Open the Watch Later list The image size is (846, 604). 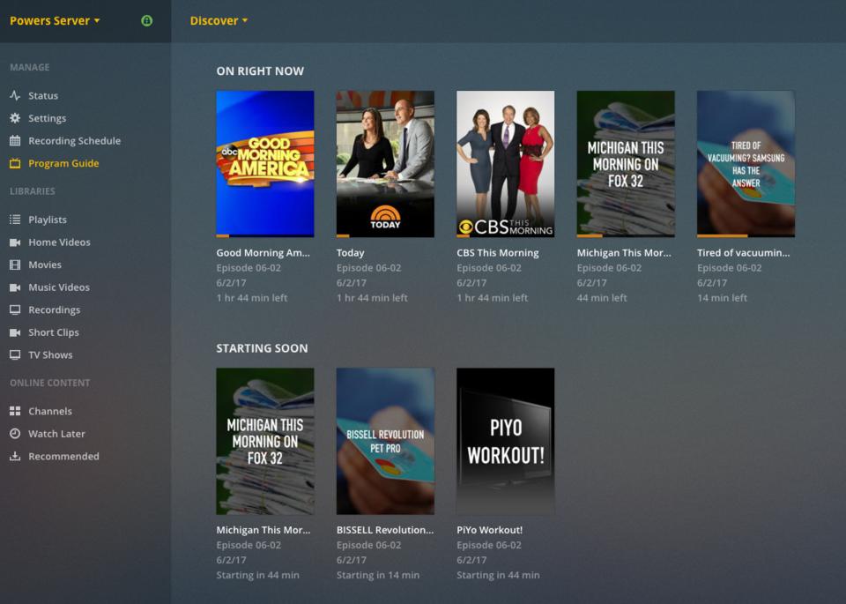click(x=56, y=434)
